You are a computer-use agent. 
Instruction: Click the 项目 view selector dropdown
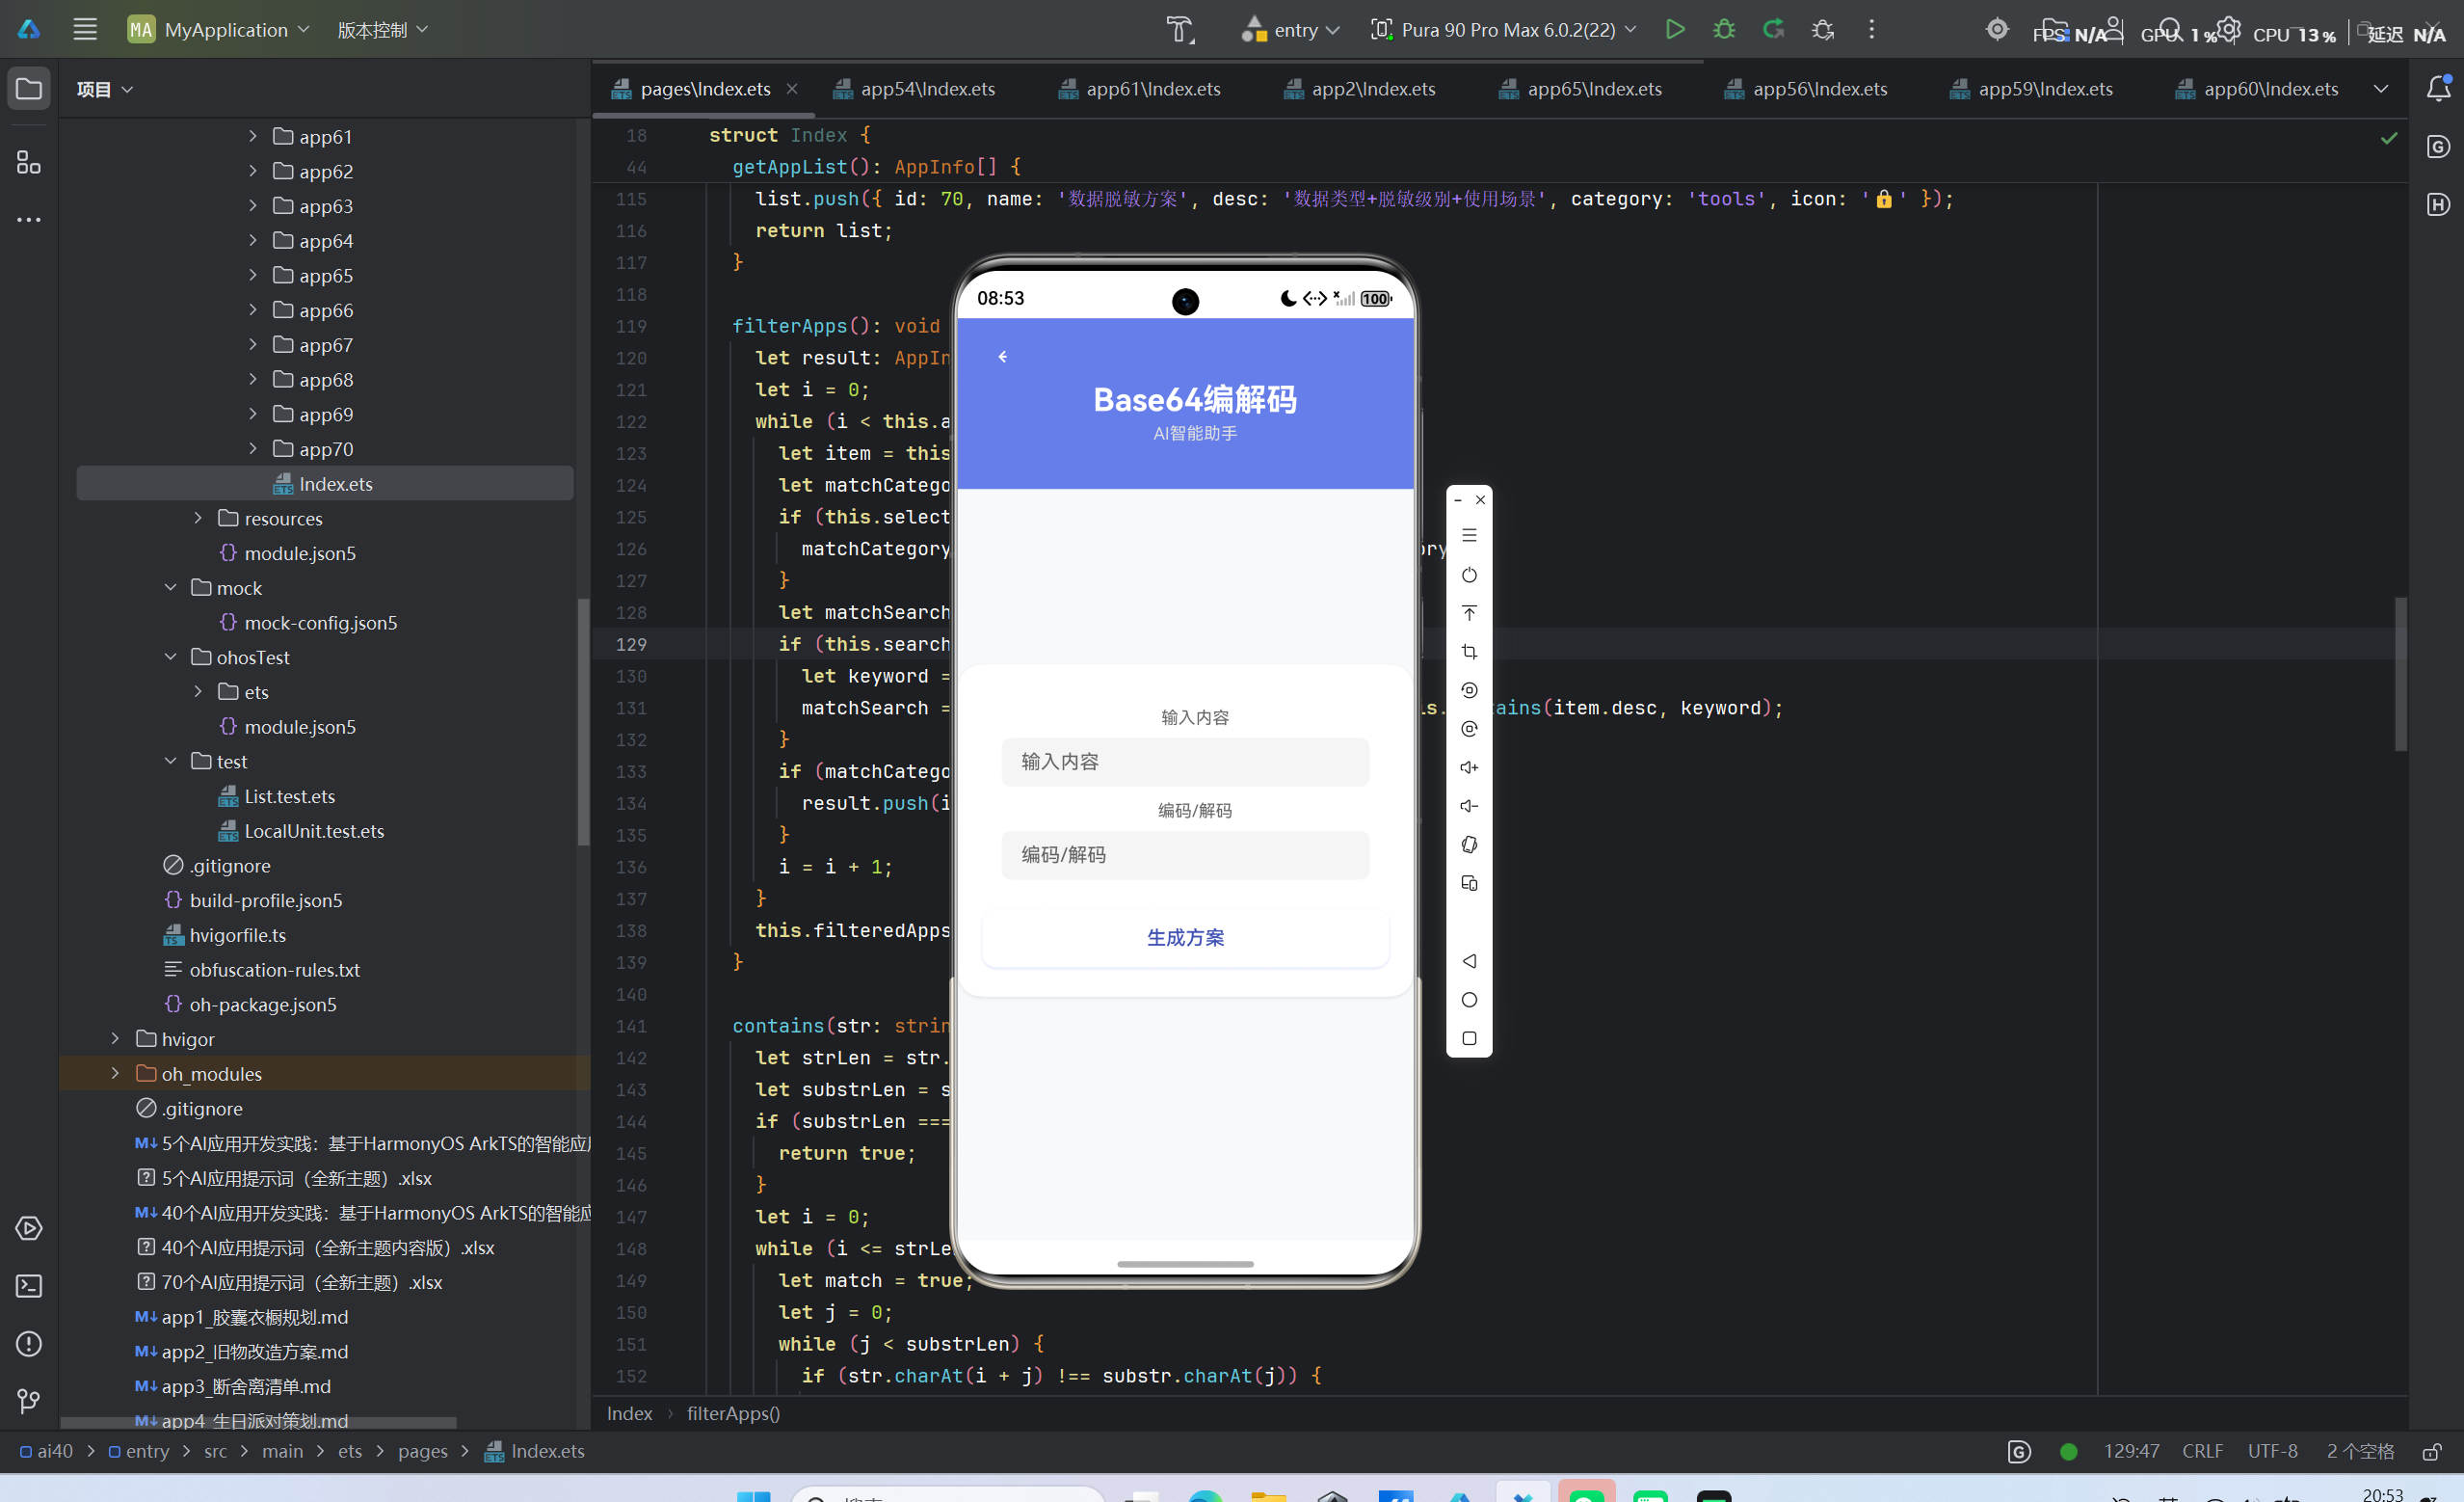click(x=105, y=89)
